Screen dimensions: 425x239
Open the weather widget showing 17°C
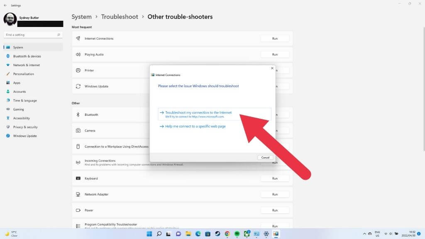click(11, 234)
